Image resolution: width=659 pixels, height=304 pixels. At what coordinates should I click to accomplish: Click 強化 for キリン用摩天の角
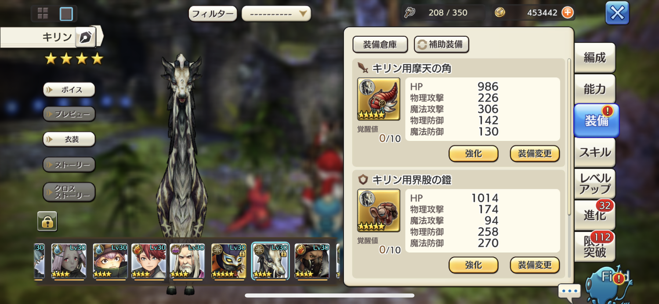coord(474,154)
